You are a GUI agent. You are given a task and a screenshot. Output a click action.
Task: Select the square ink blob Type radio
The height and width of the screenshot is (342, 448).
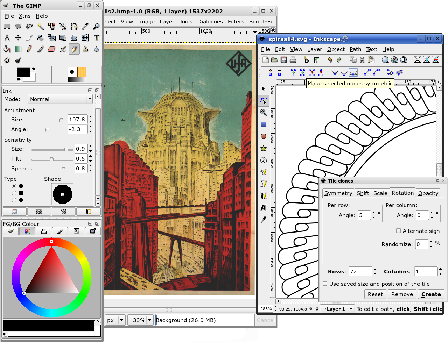14,193
